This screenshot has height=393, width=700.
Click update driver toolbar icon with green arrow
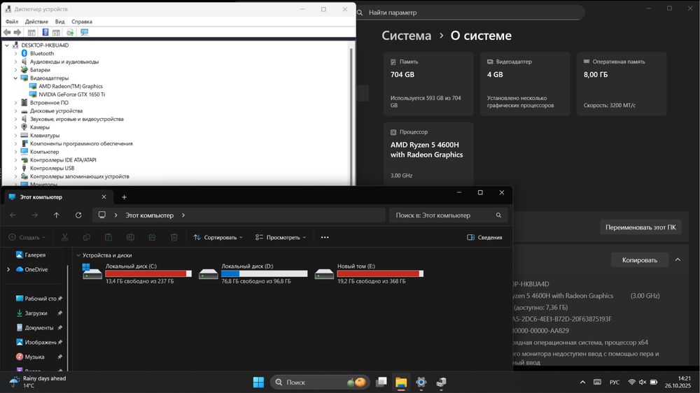70,32
